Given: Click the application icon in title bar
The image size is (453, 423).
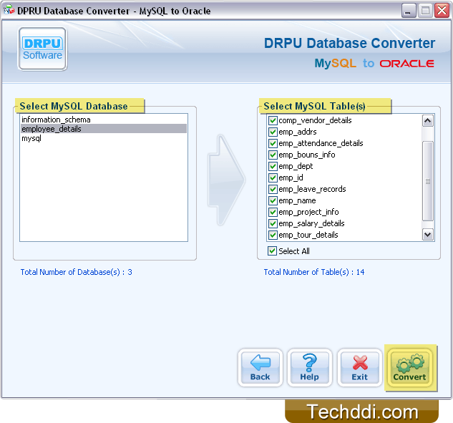Looking at the screenshot, I should click(x=9, y=11).
